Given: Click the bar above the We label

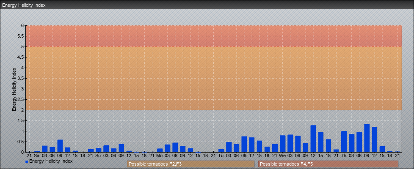Looking at the screenshot, I should pos(282,144).
